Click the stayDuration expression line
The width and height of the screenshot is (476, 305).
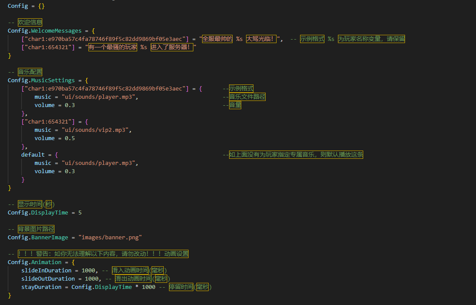88,287
